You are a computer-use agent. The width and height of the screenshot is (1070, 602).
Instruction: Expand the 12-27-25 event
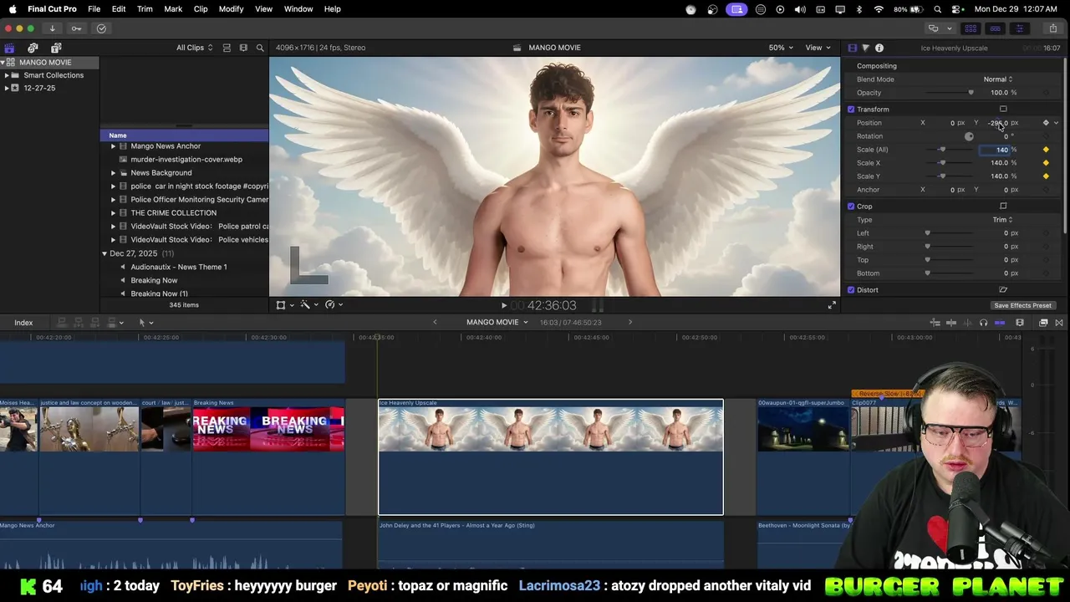click(7, 88)
